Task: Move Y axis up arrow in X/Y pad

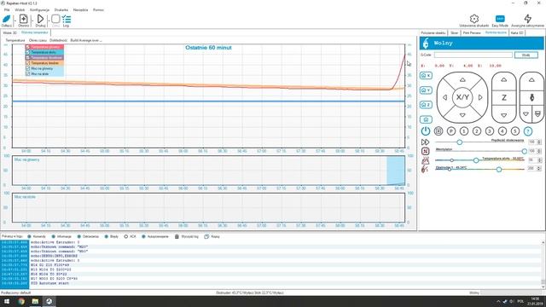Action: pos(462,80)
